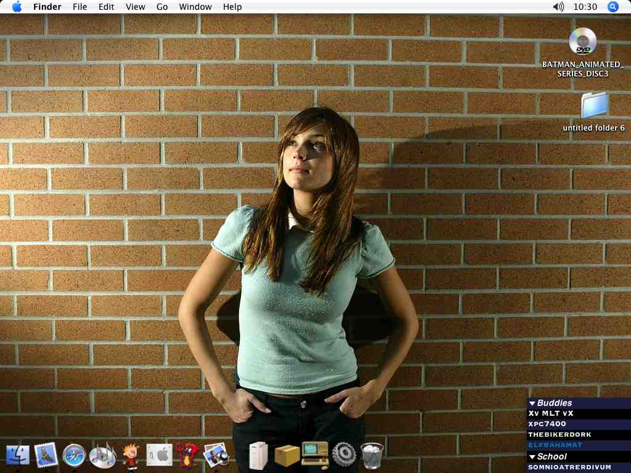
Task: Open the Preview photos-and-loupe Dock icon
Action: point(216,455)
